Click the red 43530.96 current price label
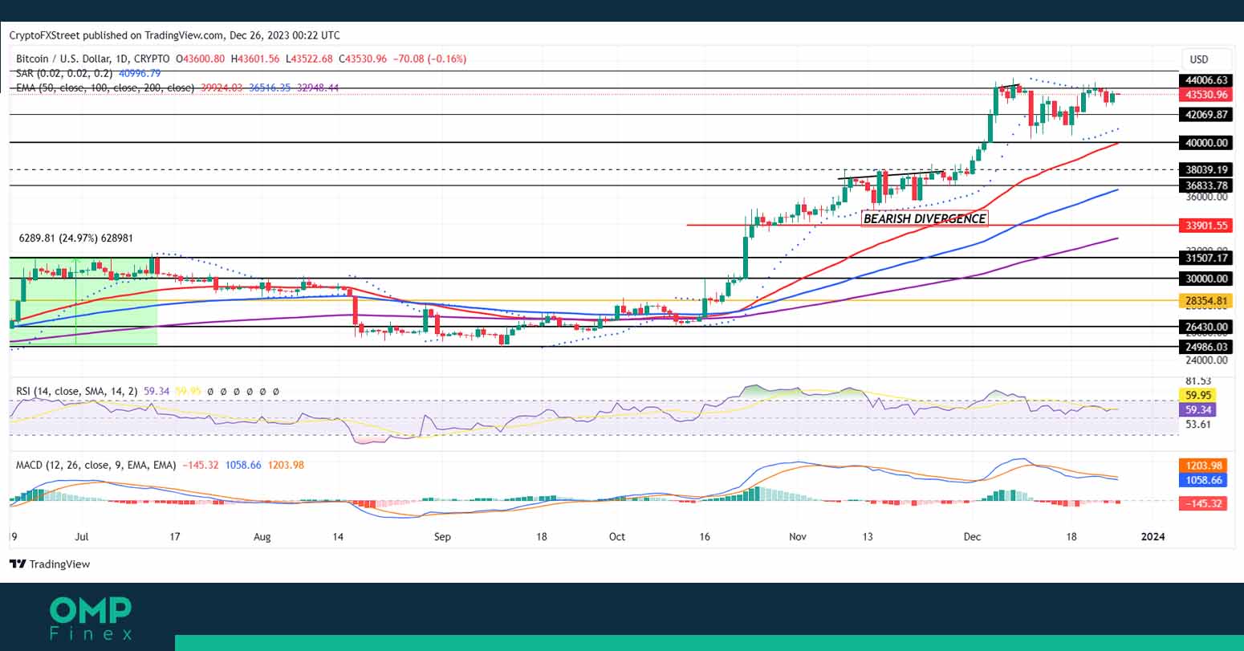Screen dimensions: 1244x651 [1205, 95]
